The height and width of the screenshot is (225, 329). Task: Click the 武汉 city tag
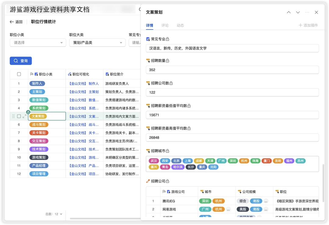point(153,161)
